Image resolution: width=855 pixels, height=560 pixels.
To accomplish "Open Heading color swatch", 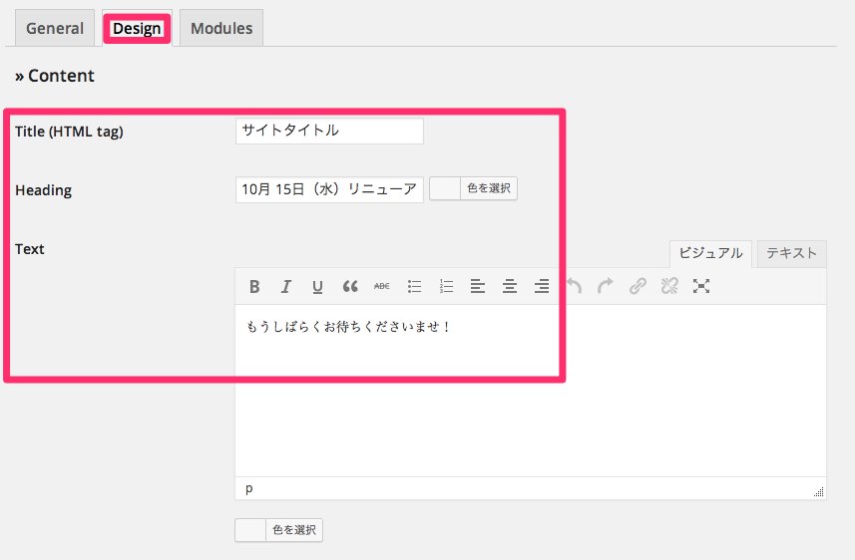I will point(445,188).
